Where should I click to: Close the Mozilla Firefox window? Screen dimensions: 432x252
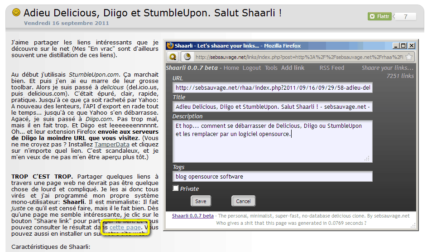(x=412, y=45)
